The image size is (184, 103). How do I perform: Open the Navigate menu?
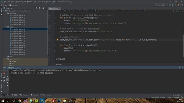[x=18, y=2]
